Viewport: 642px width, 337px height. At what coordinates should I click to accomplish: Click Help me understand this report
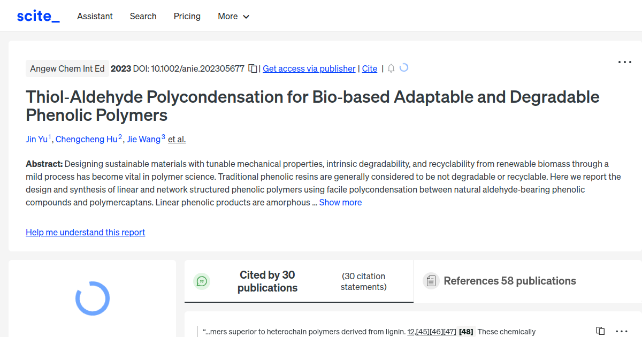coord(85,232)
